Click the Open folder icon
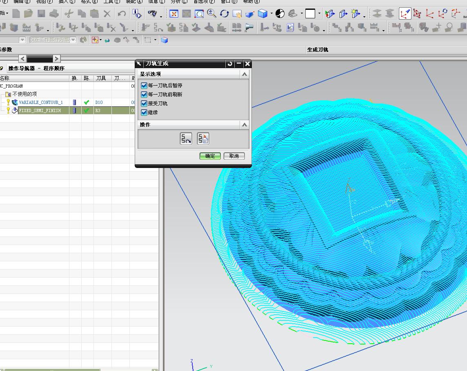 coord(28,14)
